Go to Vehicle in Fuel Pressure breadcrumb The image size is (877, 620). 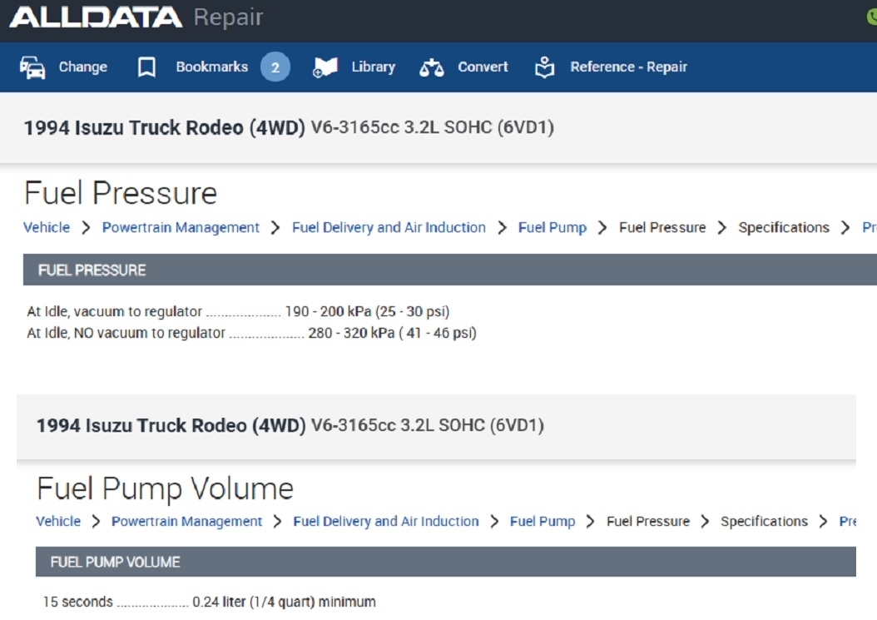pos(47,227)
